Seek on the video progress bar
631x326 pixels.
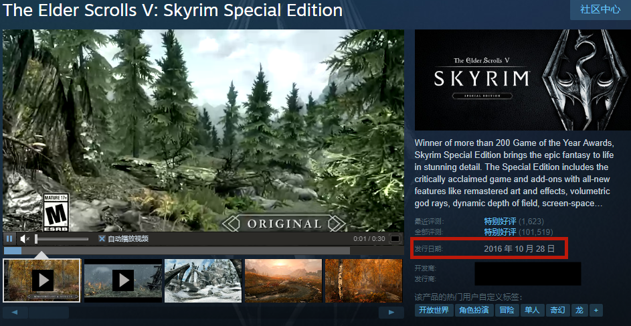pos(177,250)
